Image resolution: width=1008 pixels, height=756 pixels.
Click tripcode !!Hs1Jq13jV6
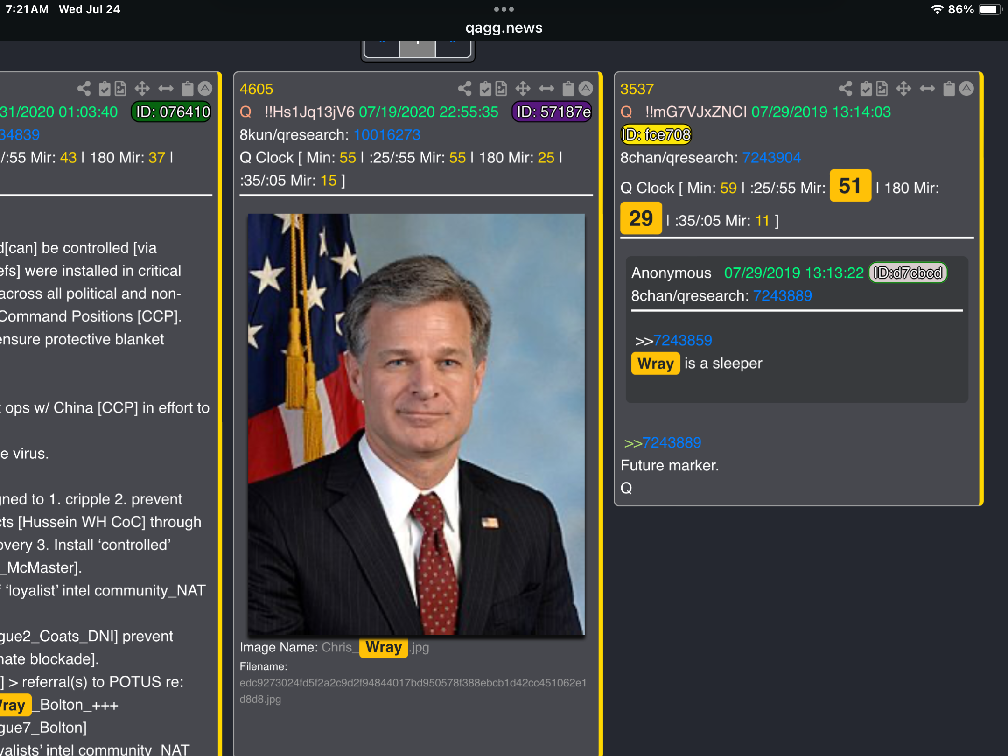(x=309, y=112)
